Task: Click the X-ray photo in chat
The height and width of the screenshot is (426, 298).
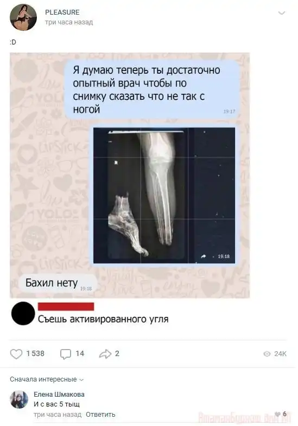Action: coord(164,195)
